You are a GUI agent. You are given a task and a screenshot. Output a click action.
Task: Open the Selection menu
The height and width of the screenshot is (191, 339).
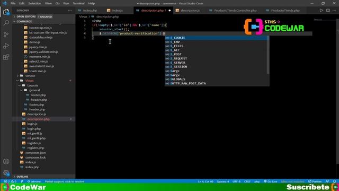coord(34,4)
